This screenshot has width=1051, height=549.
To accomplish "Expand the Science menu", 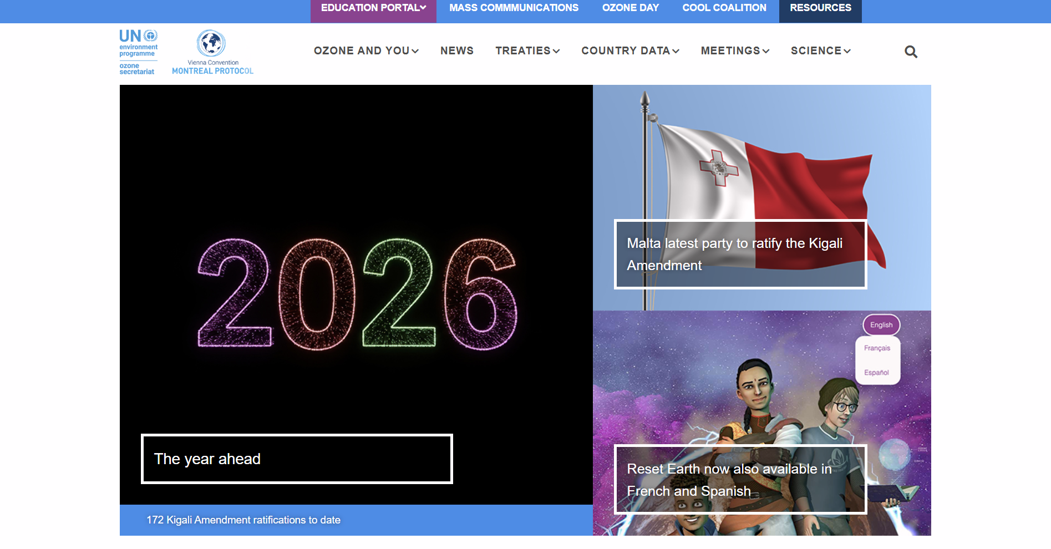I will click(820, 51).
